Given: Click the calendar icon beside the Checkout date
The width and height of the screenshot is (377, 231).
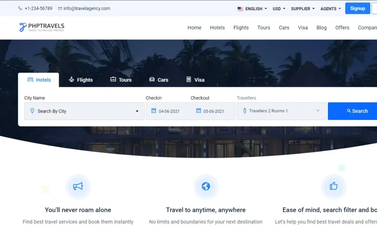Looking at the screenshot, I should [198, 111].
